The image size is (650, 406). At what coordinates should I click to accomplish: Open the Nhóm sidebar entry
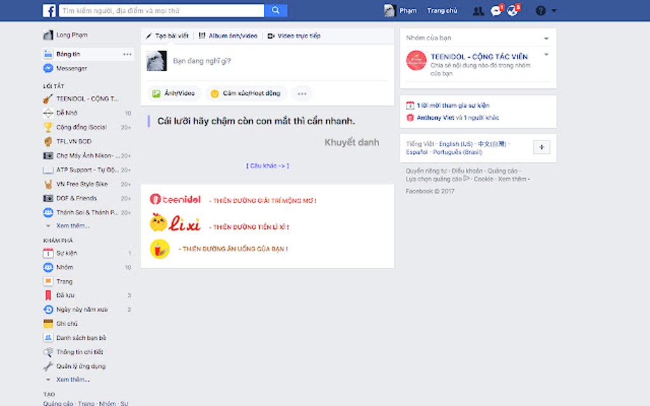[x=66, y=267]
